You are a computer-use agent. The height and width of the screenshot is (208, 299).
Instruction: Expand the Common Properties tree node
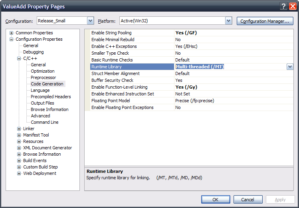point(11,33)
